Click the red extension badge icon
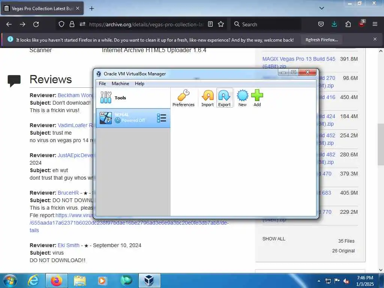Viewport: 384px width, 288px height. (362, 24)
